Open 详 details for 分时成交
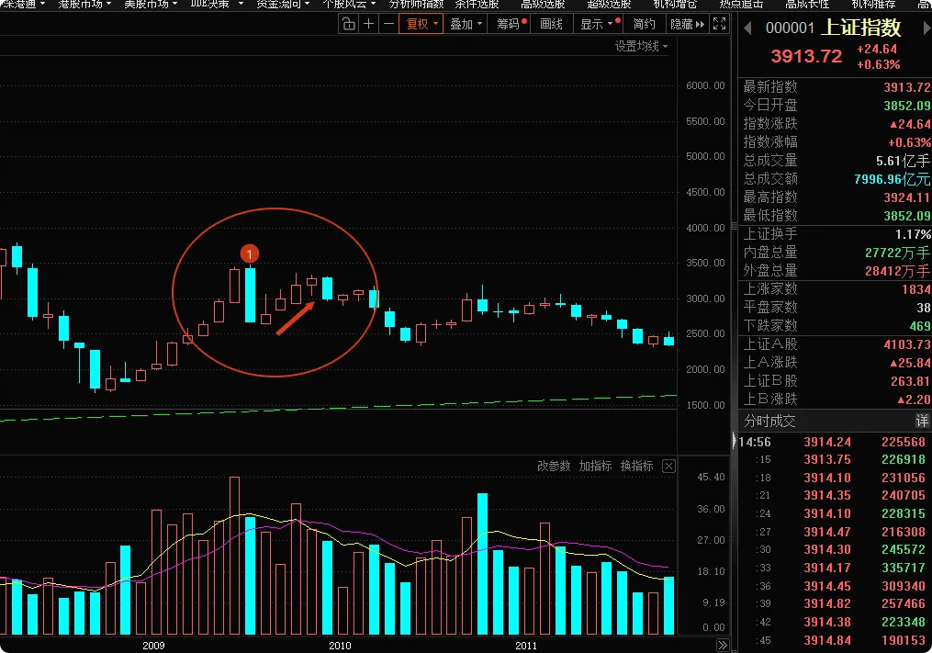The width and height of the screenshot is (932, 653). [x=922, y=421]
